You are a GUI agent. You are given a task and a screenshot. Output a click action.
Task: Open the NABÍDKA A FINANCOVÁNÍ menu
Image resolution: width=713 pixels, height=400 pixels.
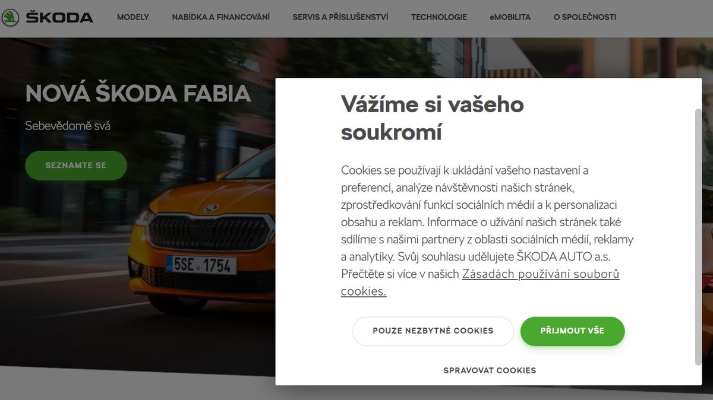pyautogui.click(x=221, y=17)
